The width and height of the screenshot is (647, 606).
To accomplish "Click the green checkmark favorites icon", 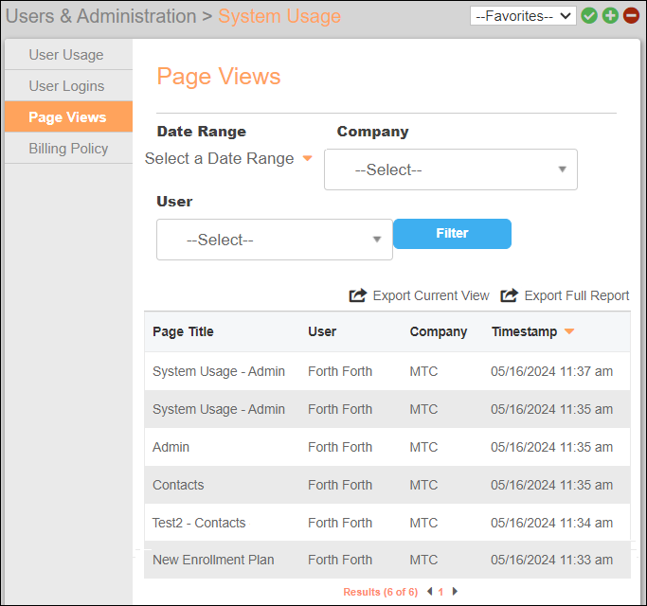I will 589,16.
